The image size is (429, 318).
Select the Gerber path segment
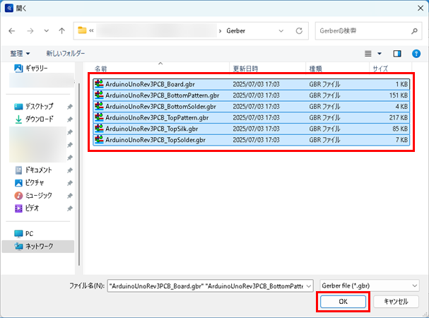pos(235,31)
